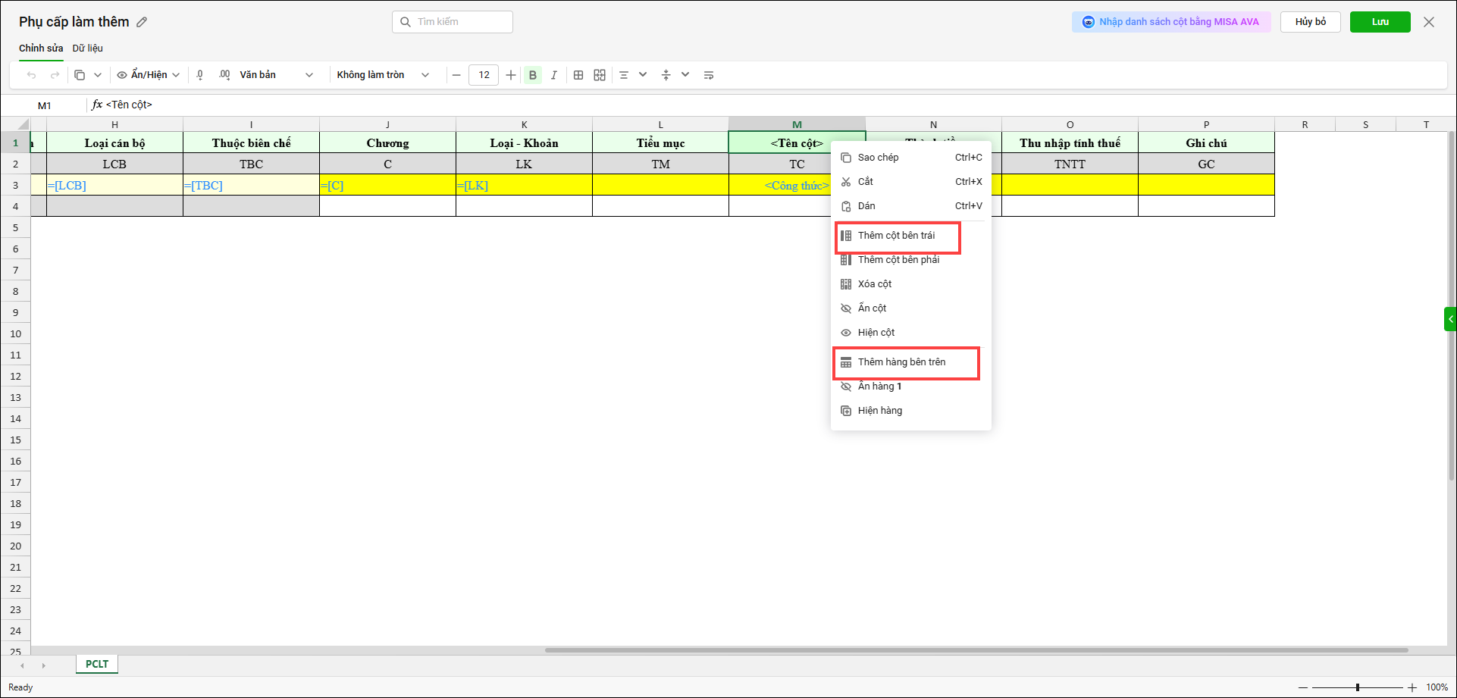The height and width of the screenshot is (698, 1457).
Task: Click the font size box showing 12
Action: (484, 75)
